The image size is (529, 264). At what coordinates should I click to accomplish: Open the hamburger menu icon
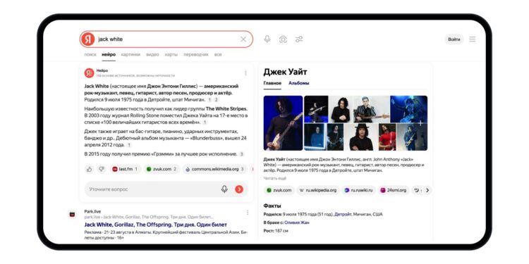pos(473,39)
